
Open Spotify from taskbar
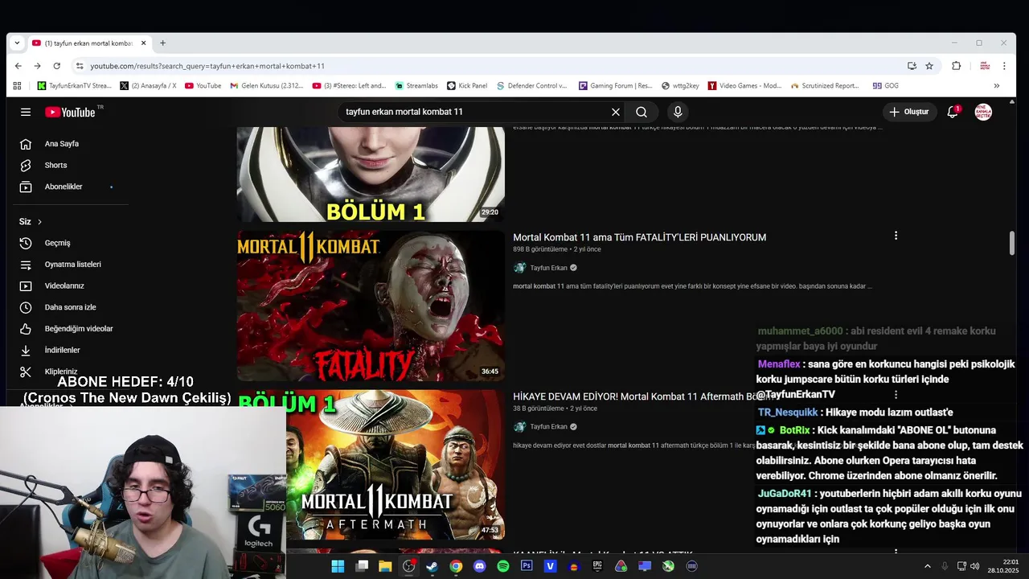click(503, 566)
